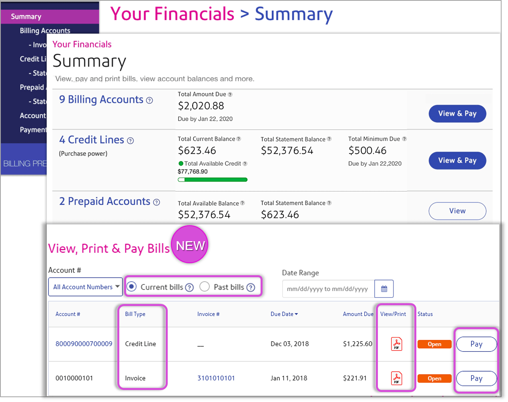Click the Total Available Credit progress bar
Viewport: 508px width, 402px height.
pos(213,180)
